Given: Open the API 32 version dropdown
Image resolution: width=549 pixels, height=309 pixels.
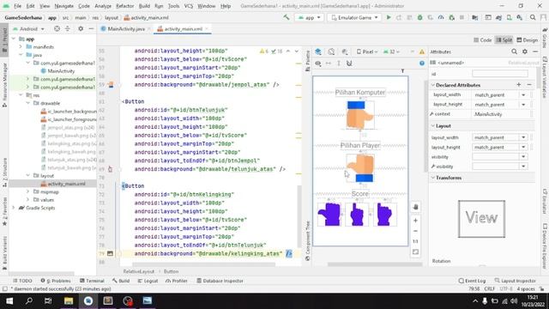Looking at the screenshot, I should 391,51.
